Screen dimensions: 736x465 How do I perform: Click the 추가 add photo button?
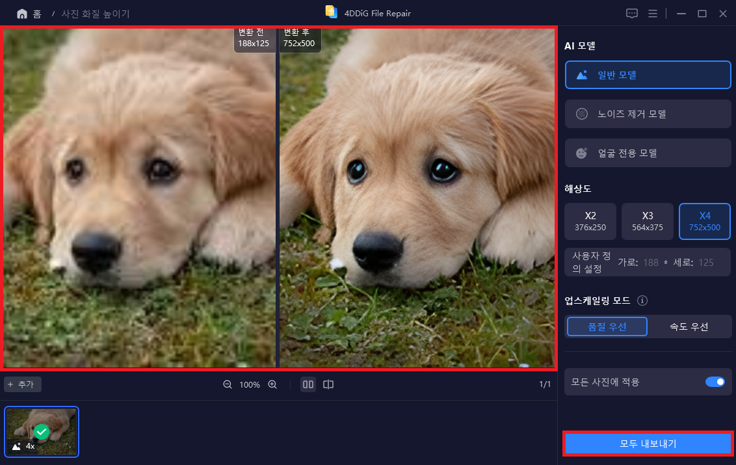coord(23,385)
